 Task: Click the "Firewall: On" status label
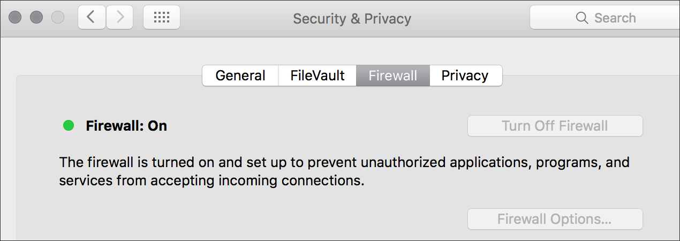(126, 126)
